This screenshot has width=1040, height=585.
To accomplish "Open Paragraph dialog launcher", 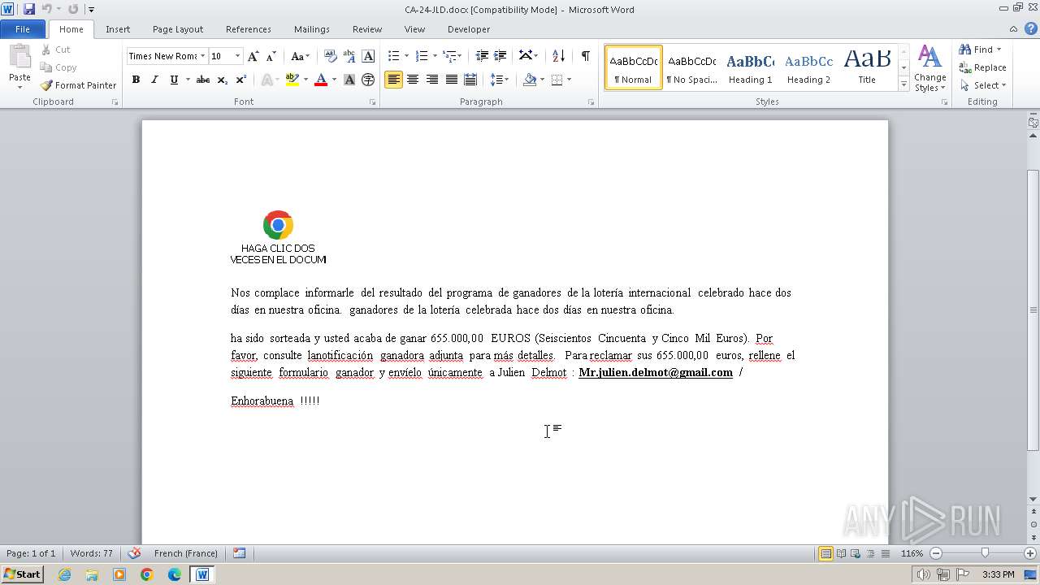I will (x=591, y=102).
